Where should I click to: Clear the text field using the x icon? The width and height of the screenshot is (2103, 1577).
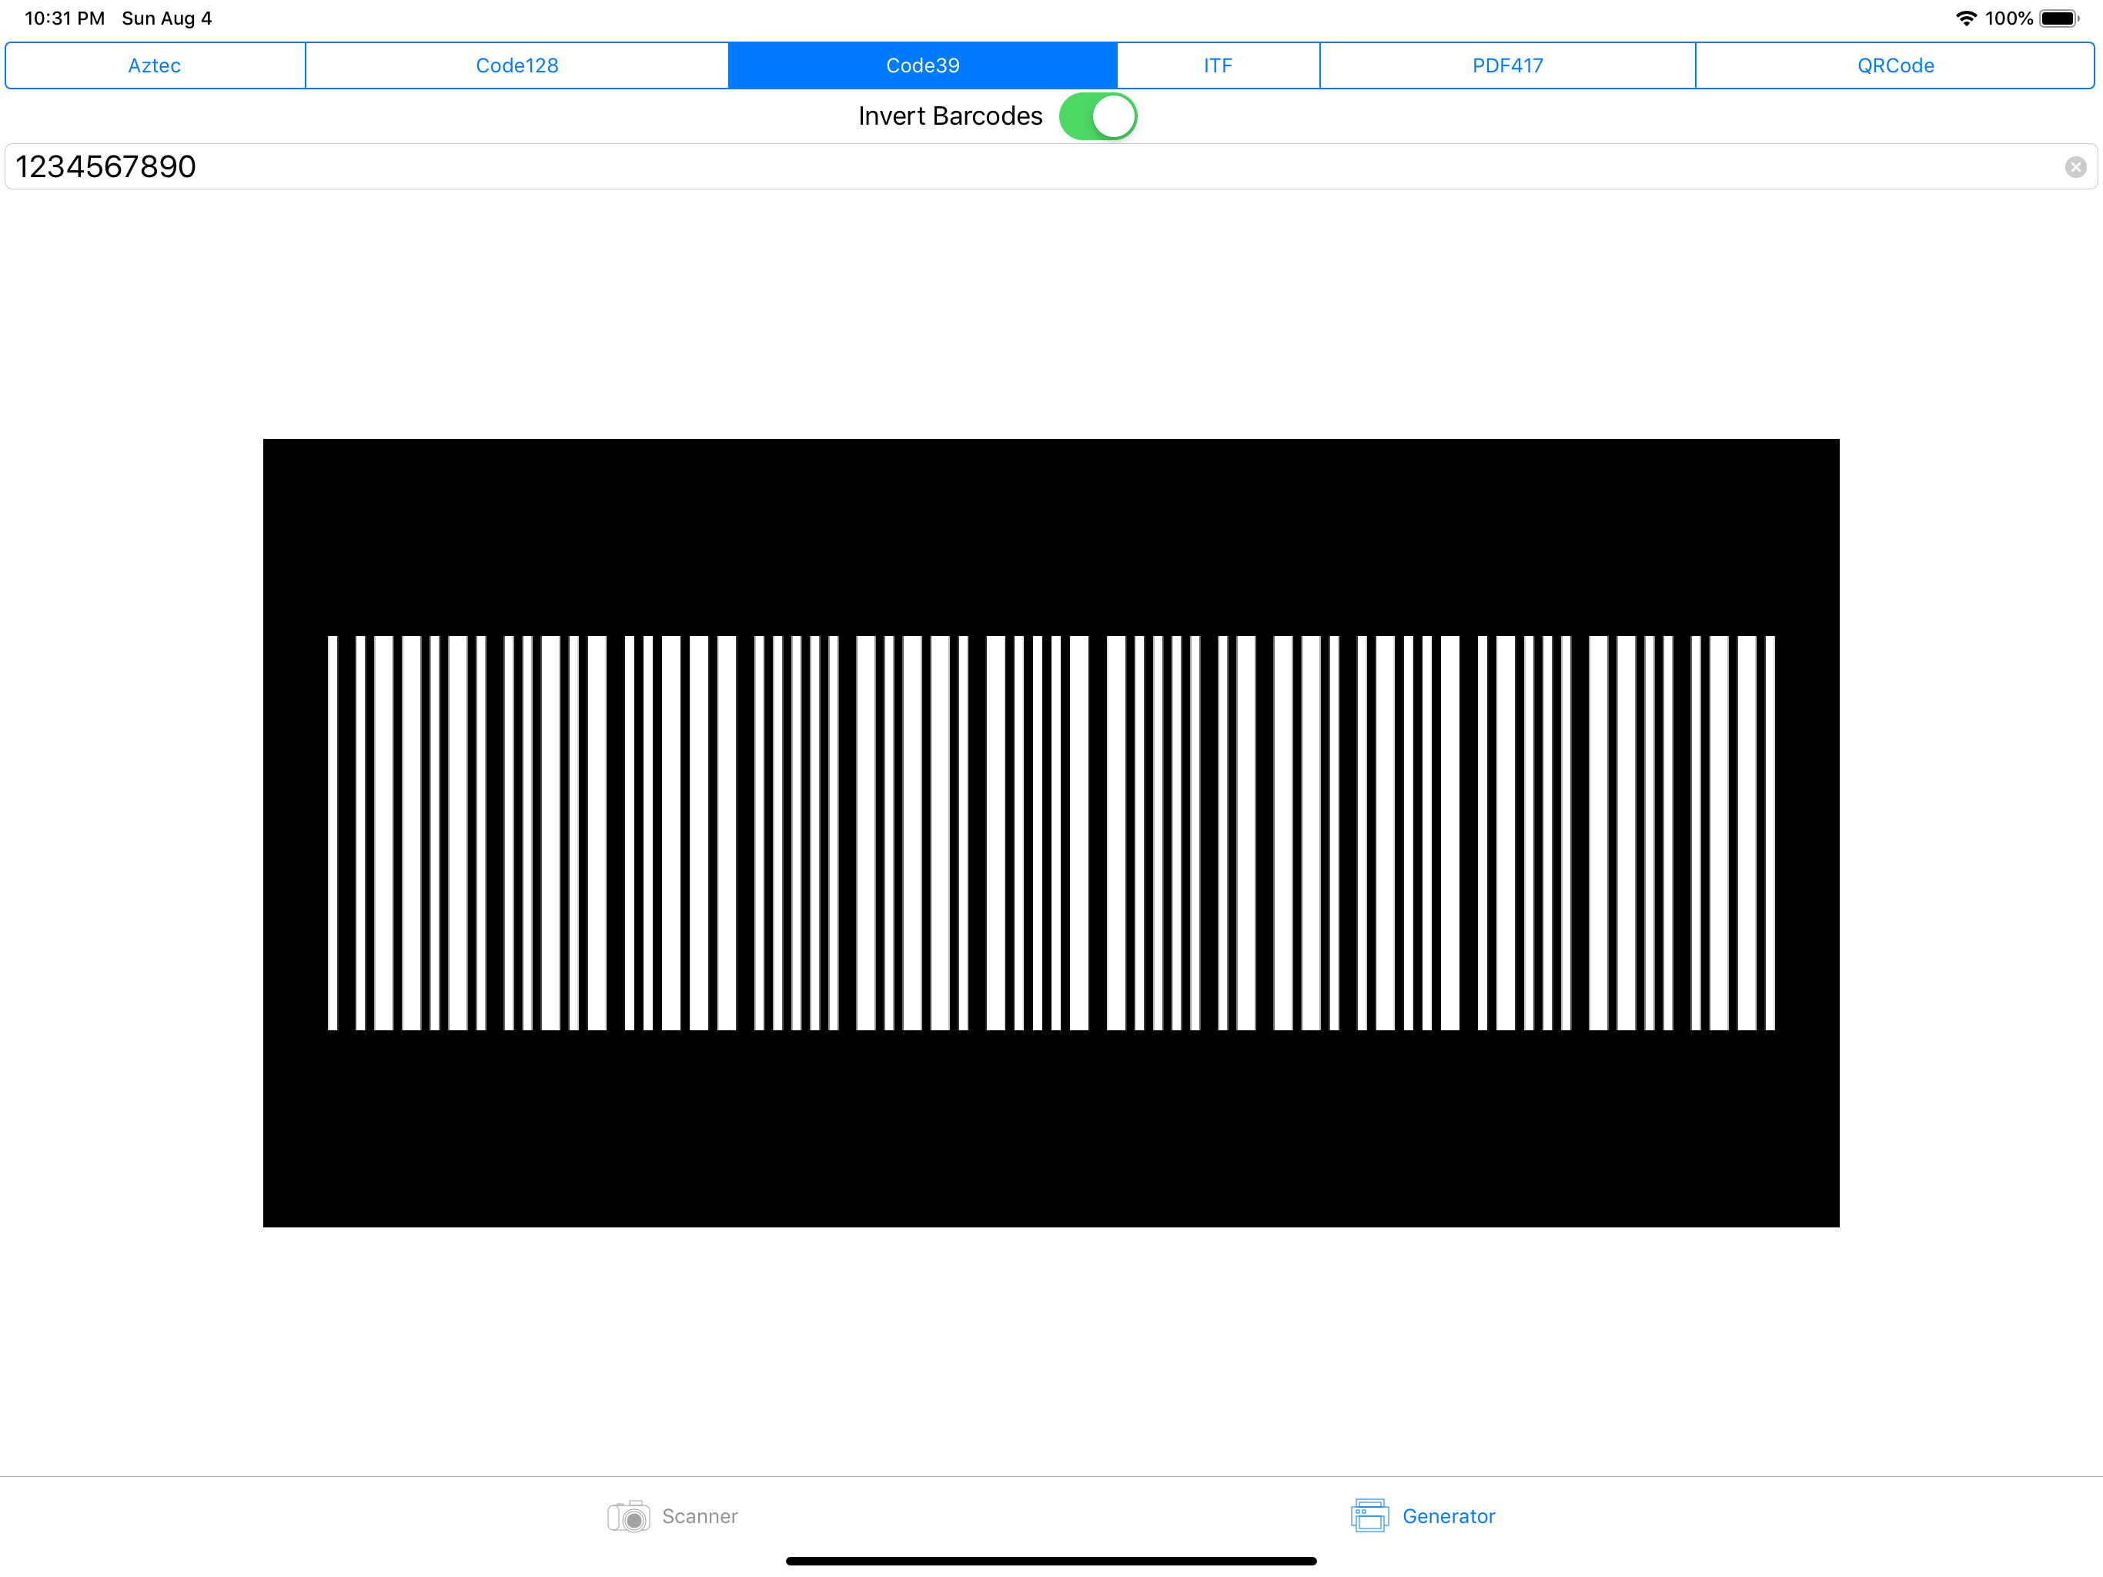[2075, 166]
